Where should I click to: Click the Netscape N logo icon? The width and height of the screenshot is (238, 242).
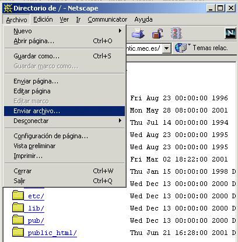pos(230,33)
